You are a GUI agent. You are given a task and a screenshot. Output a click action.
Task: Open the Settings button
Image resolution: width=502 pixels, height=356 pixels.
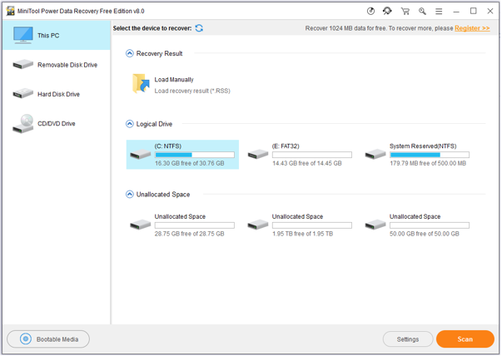point(408,339)
